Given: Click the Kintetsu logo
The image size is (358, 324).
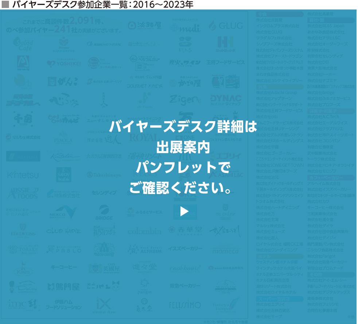Looking at the screenshot, I should click(x=23, y=175).
